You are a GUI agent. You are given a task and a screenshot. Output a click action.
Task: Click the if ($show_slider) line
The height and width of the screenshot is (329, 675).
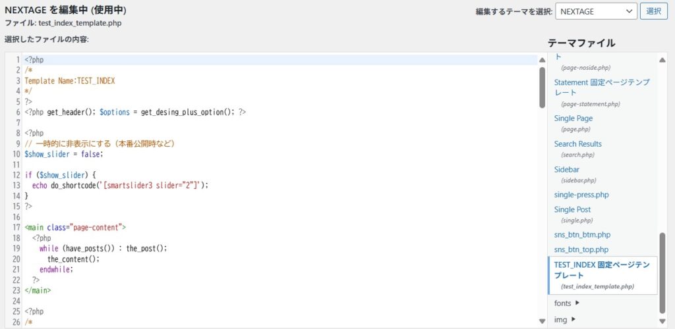(x=60, y=175)
